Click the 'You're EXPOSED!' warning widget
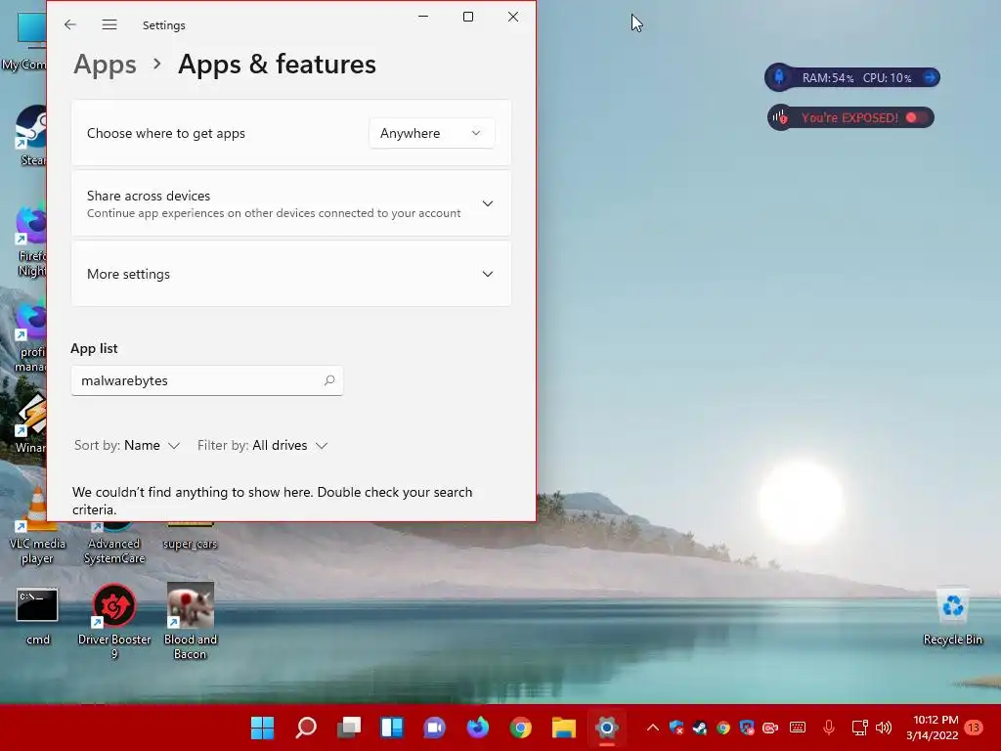 [850, 117]
